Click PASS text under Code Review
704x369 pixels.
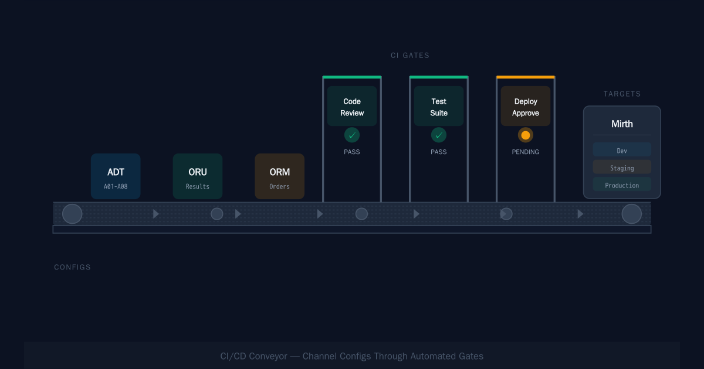click(352, 152)
